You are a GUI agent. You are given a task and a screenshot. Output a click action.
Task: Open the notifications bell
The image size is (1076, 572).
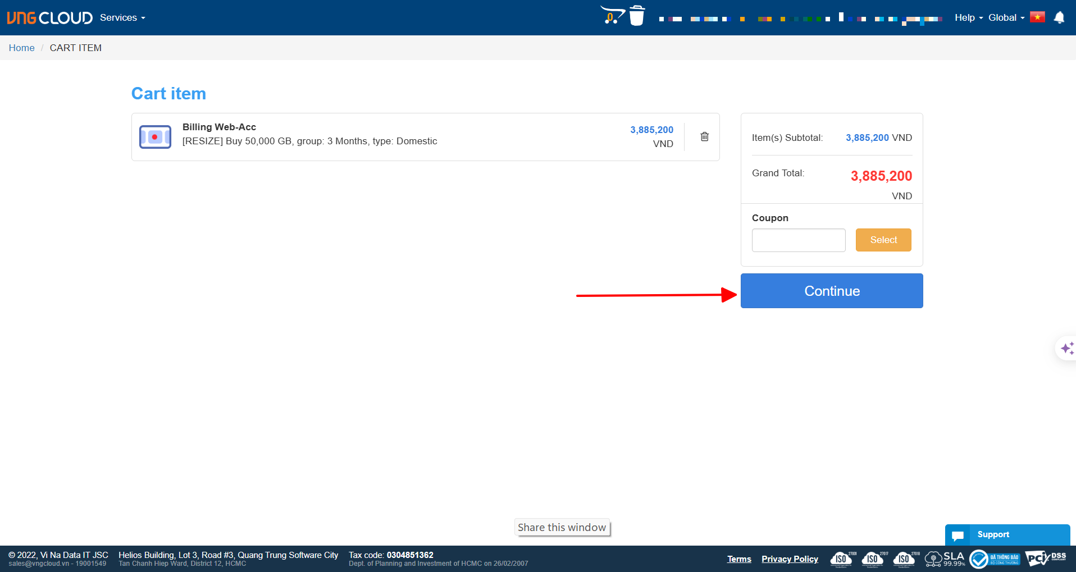pos(1059,17)
